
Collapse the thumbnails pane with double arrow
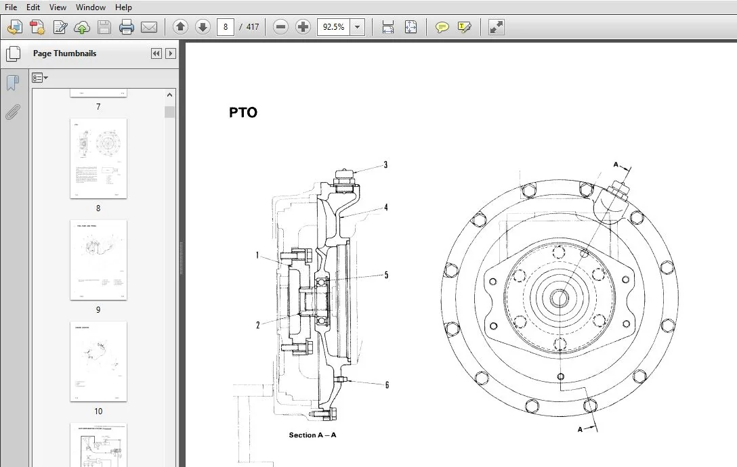(156, 53)
